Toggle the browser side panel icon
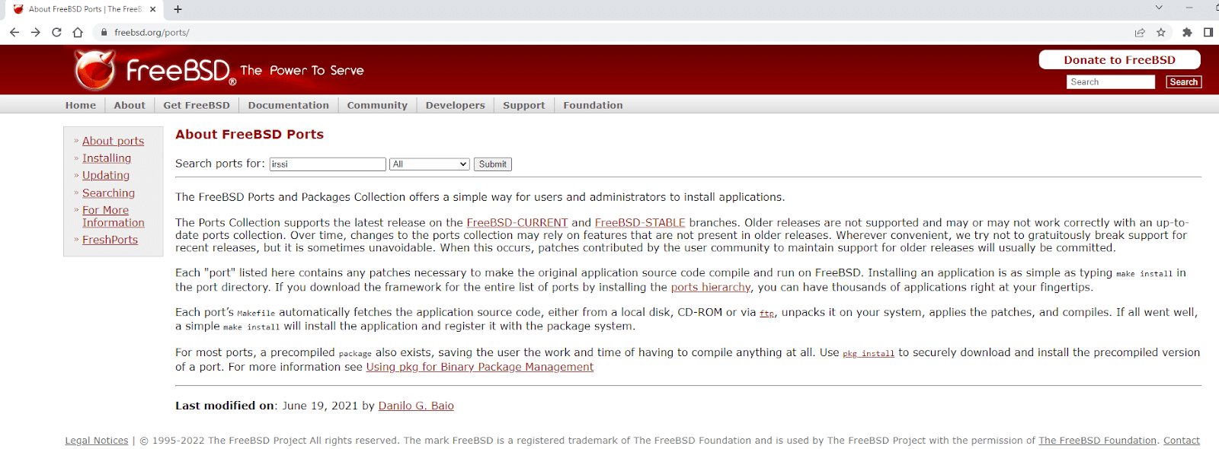Image resolution: width=1219 pixels, height=449 pixels. click(1208, 32)
